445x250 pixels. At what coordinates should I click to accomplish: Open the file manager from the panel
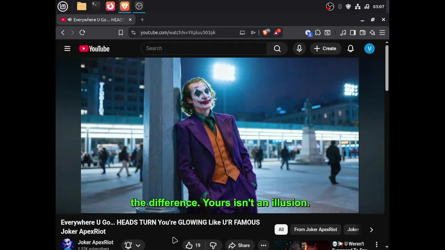[82, 6]
